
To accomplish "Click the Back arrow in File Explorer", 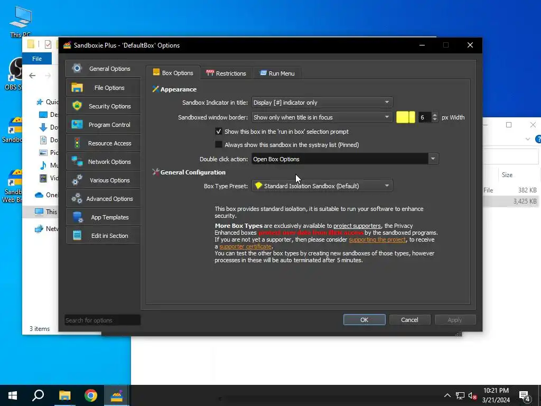I will 32,76.
